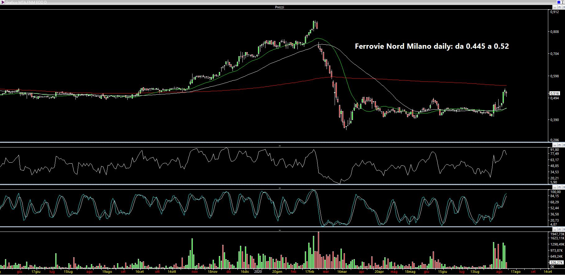Click the 15lug date label

[68, 272]
